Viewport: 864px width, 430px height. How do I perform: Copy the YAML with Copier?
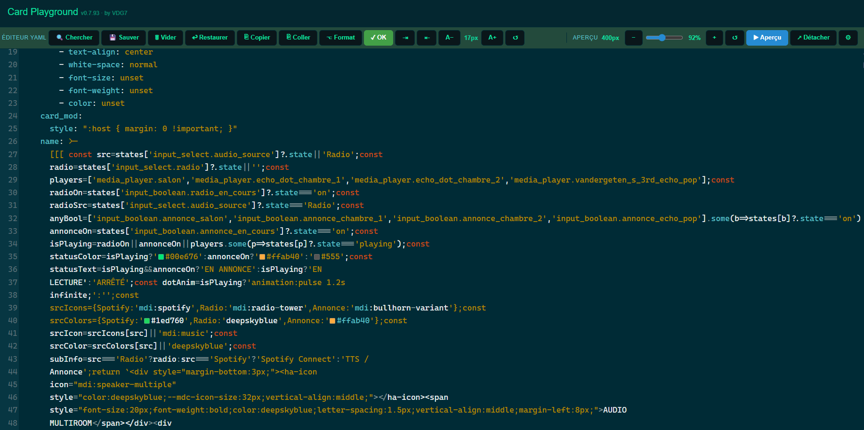pyautogui.click(x=257, y=38)
